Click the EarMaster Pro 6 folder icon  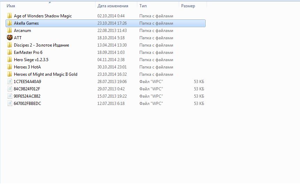(x=9, y=52)
